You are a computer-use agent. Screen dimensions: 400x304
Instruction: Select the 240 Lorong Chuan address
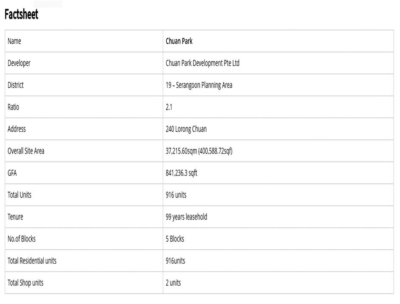pyautogui.click(x=186, y=129)
